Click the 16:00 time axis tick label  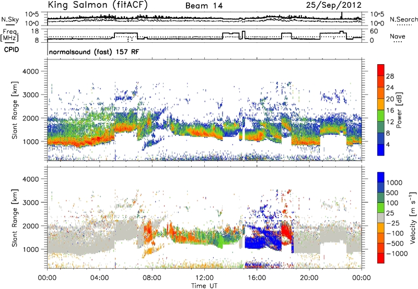[257, 278]
